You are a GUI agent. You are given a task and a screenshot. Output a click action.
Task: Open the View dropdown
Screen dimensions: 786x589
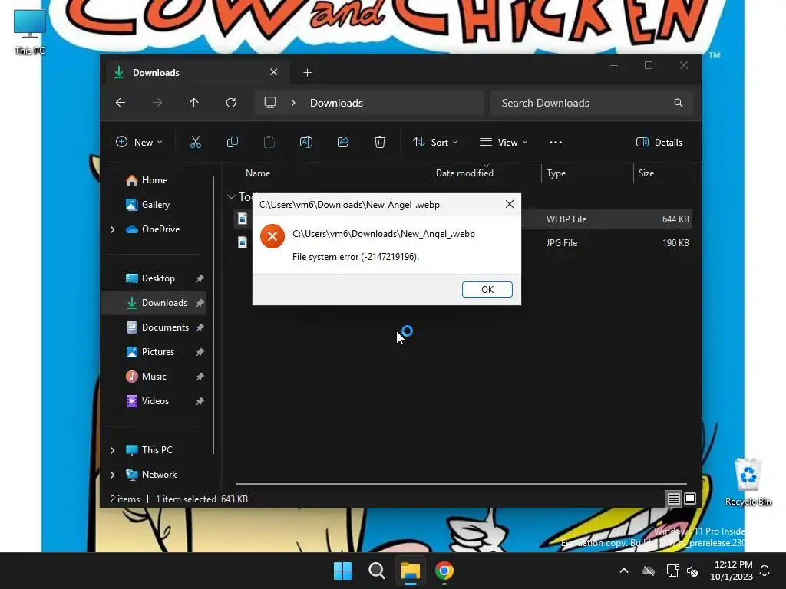pos(504,142)
